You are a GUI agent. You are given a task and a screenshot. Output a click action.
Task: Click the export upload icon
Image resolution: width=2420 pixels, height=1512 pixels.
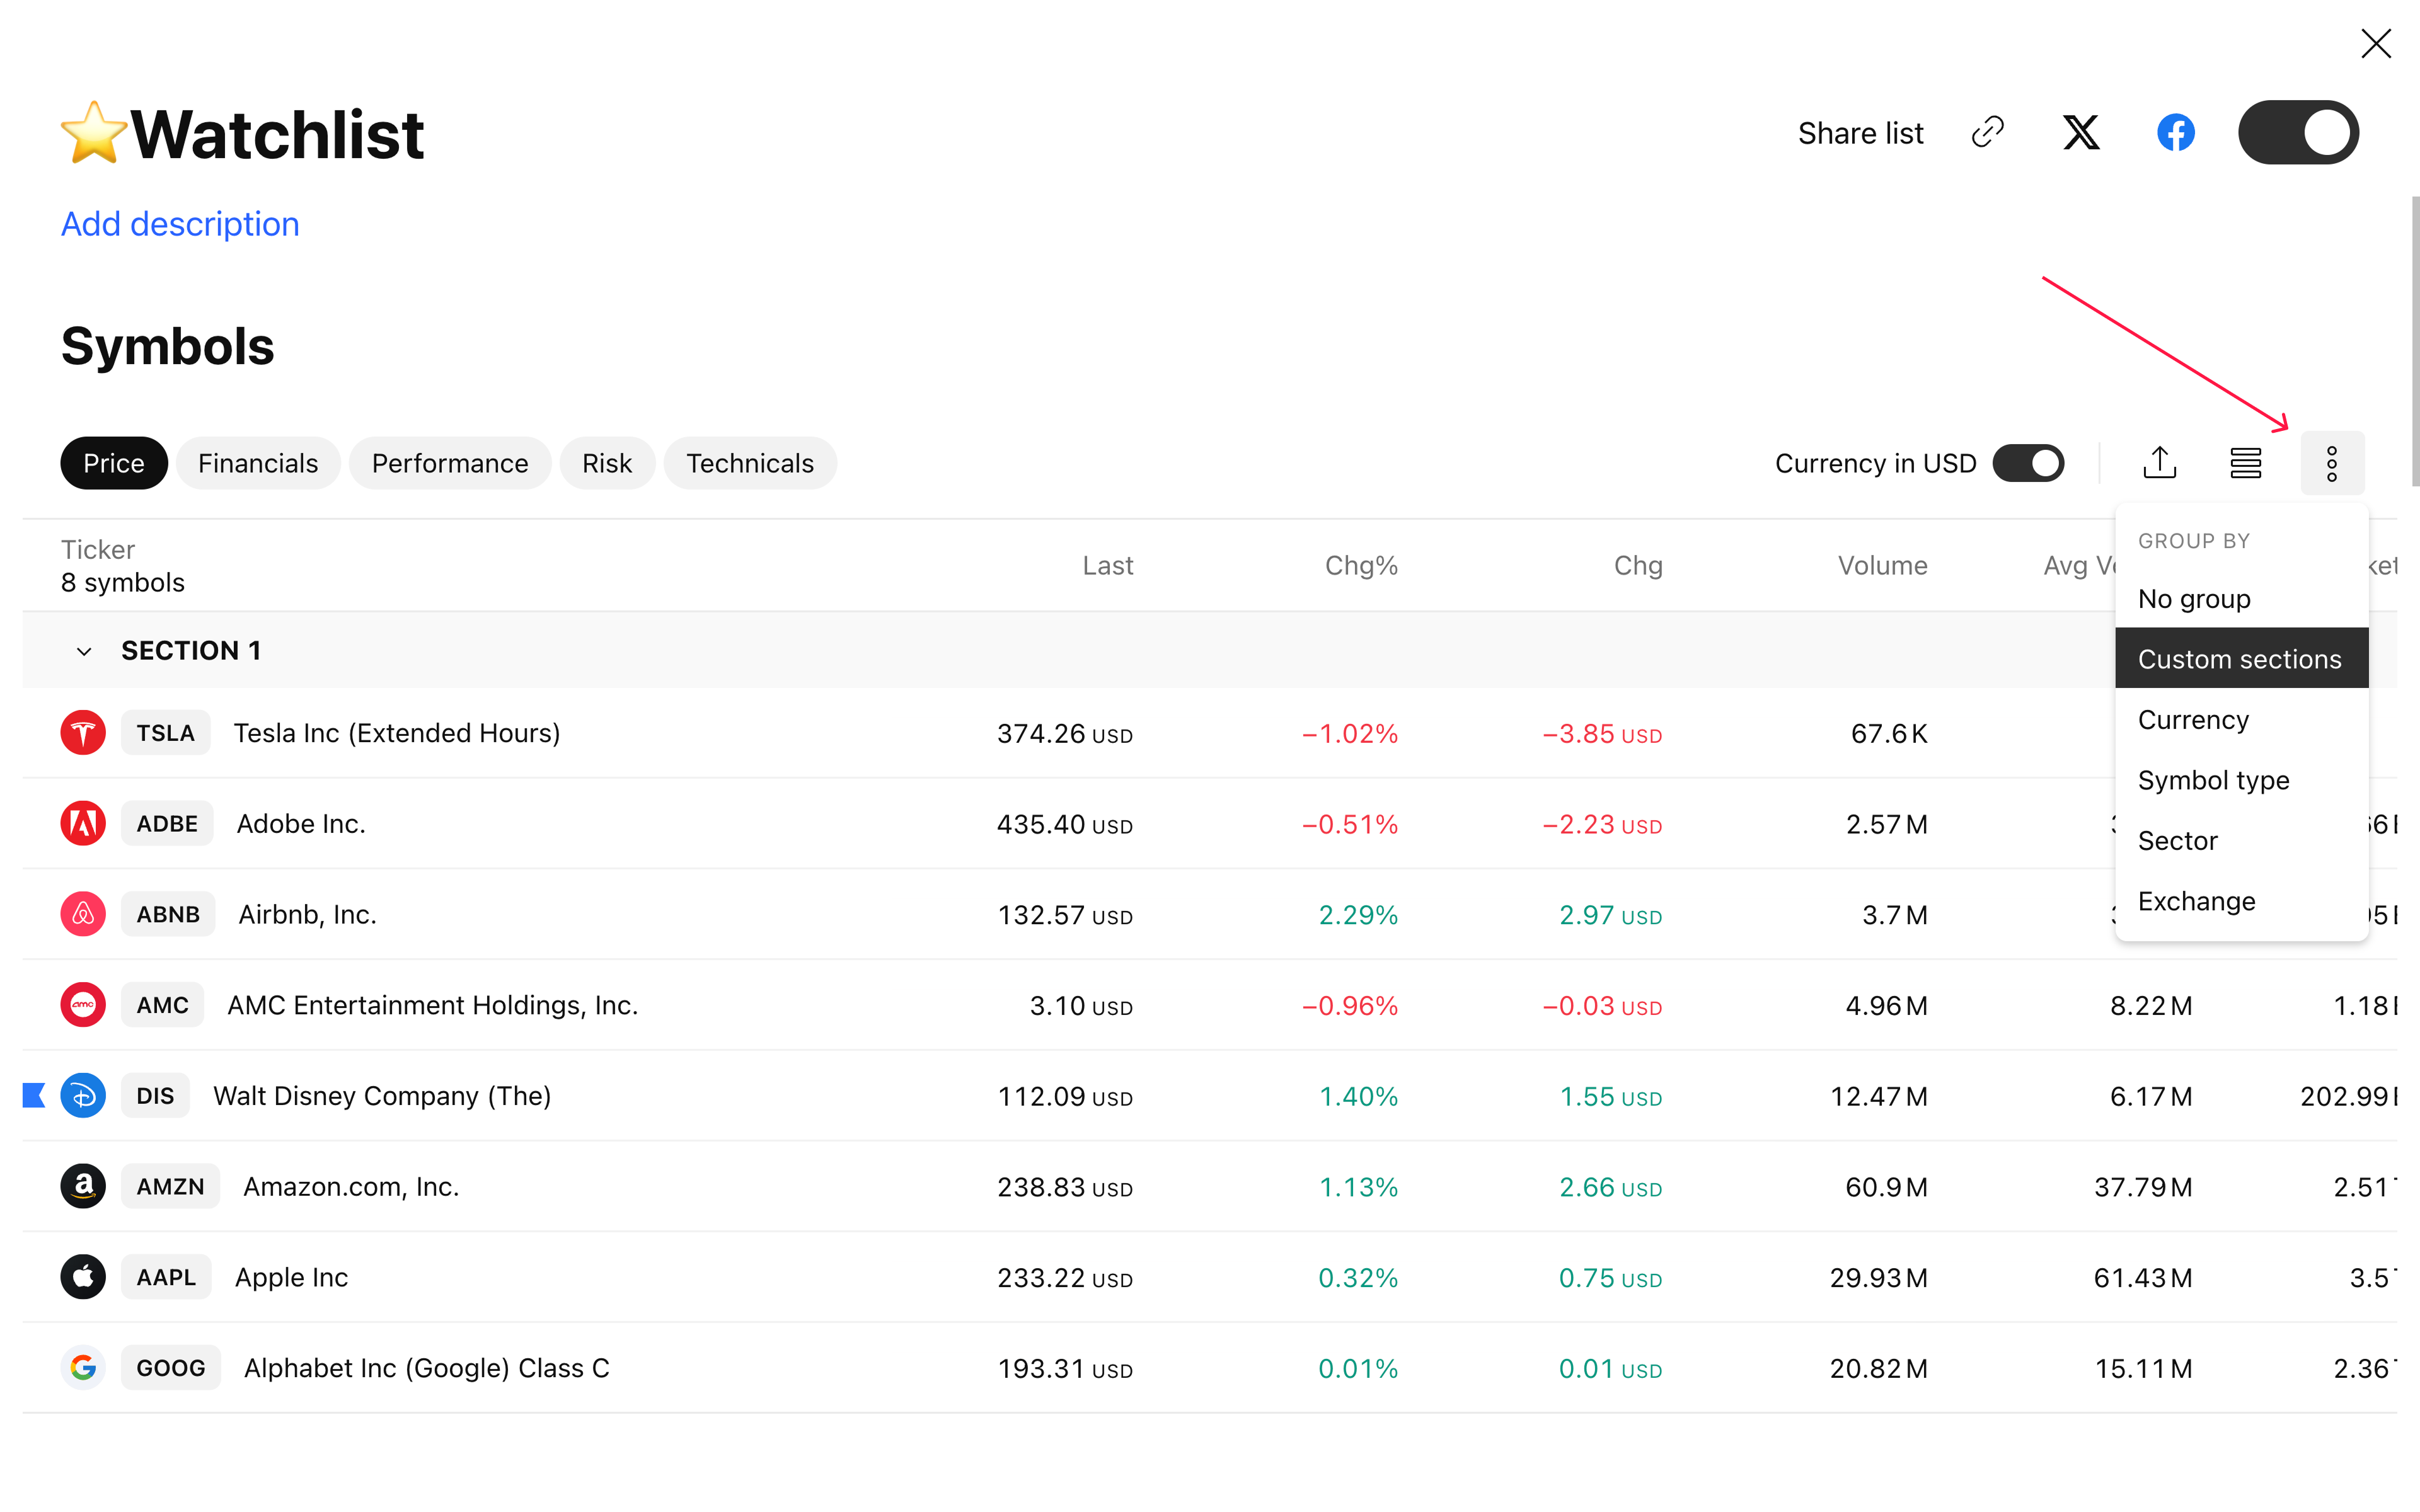pyautogui.click(x=2160, y=463)
